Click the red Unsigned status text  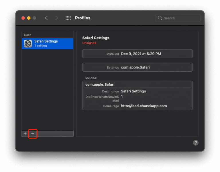[89, 43]
